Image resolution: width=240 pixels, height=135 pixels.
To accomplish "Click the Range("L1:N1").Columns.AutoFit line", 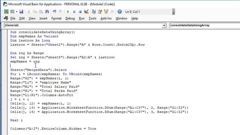I will [42, 95].
